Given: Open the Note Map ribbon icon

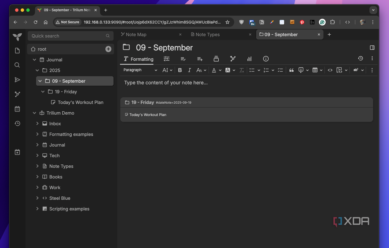Looking at the screenshot, I should click(233, 59).
